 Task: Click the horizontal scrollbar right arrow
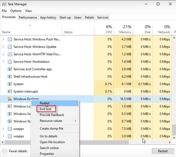pyautogui.click(x=170, y=142)
